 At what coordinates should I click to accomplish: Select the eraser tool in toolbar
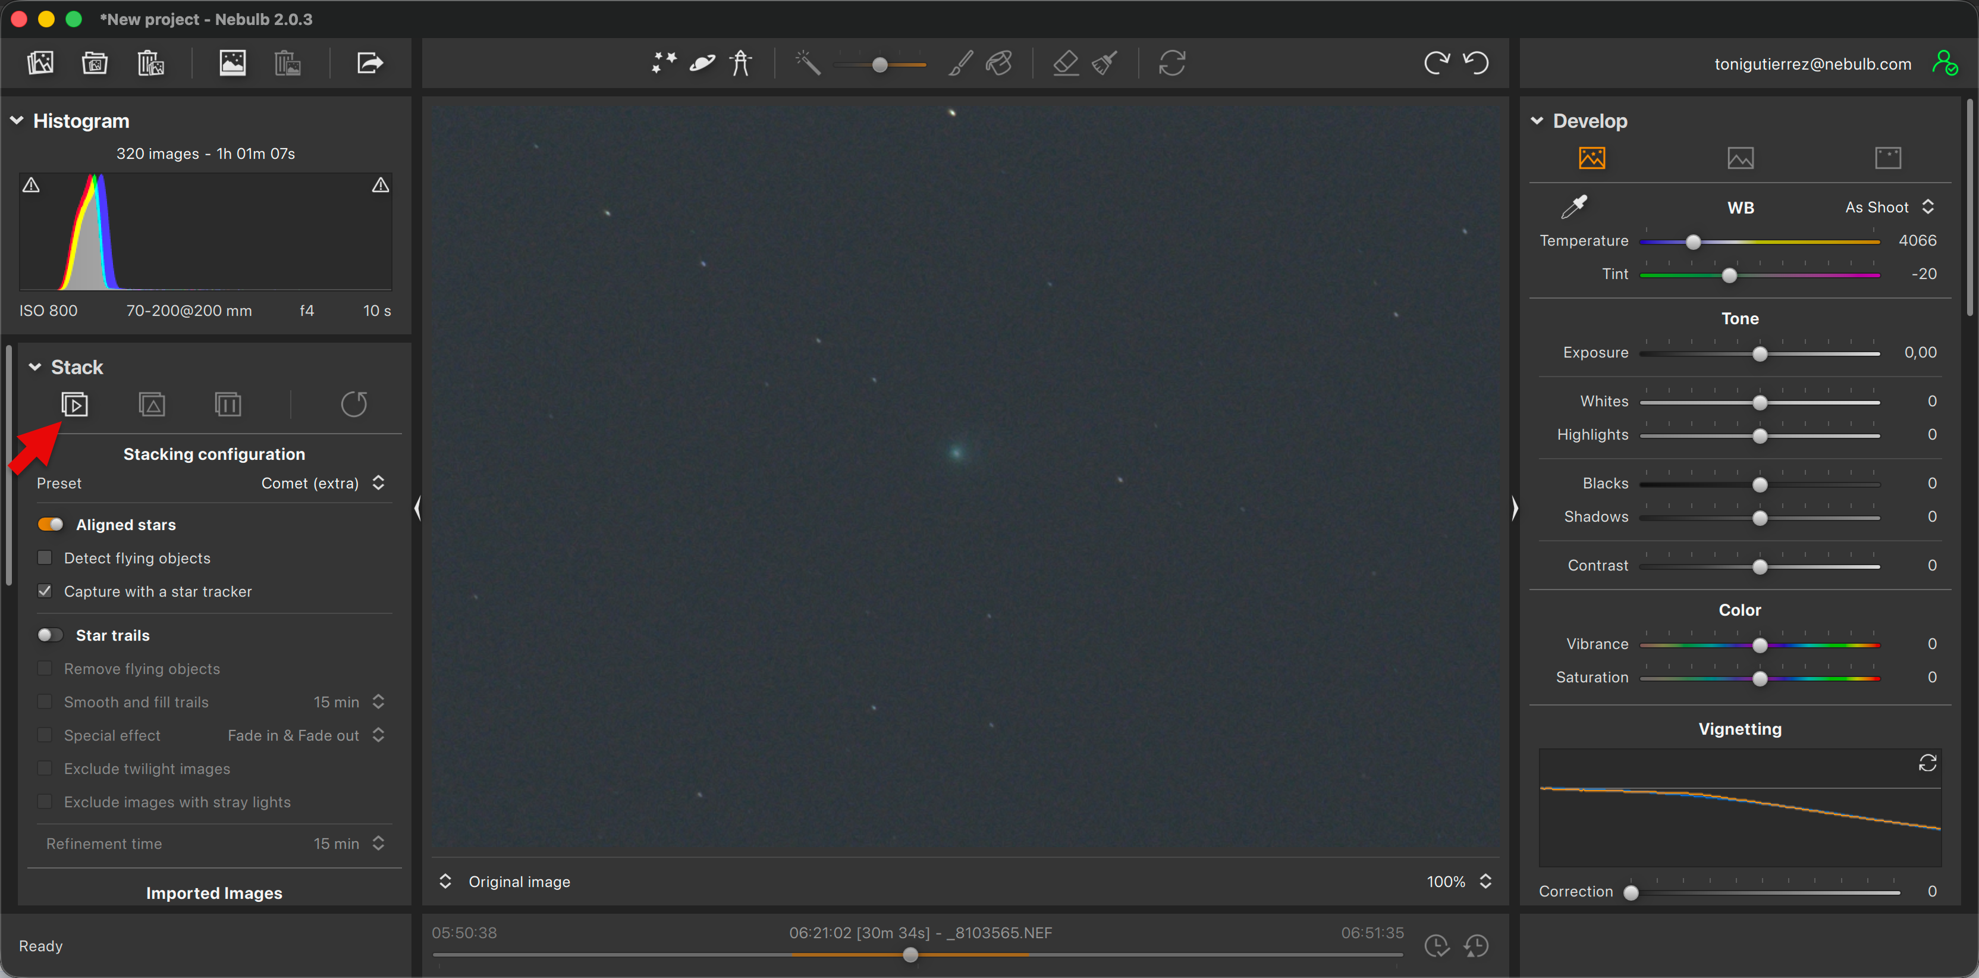pos(1066,63)
